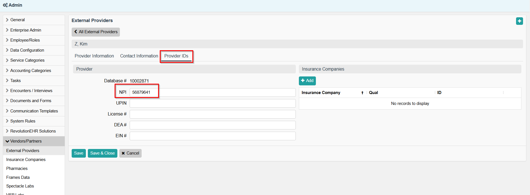530x195 pixels.
Task: Expand the Enterprise Admin section
Action: click(x=25, y=30)
